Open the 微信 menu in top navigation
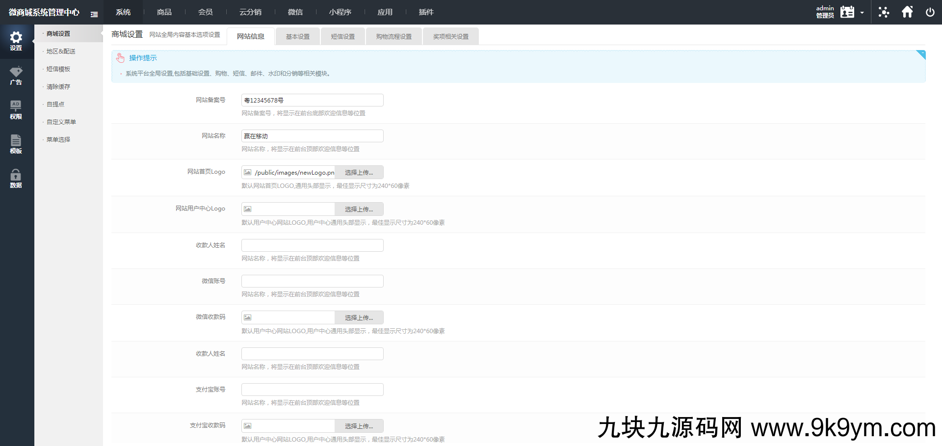The image size is (942, 446). pos(295,12)
